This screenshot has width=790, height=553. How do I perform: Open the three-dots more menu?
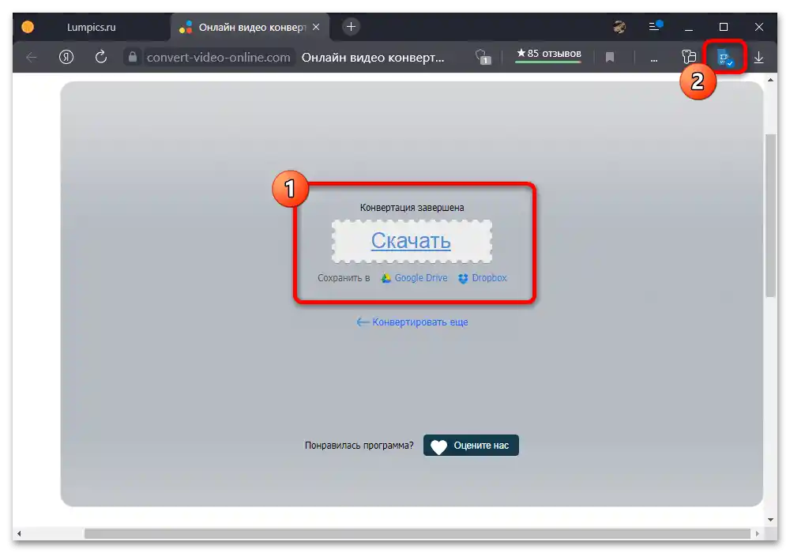point(654,60)
